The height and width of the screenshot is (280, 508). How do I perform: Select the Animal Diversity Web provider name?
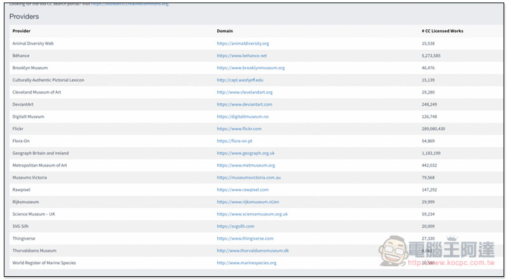(33, 43)
